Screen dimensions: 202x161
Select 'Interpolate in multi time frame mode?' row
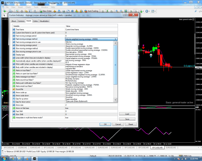coord(65,118)
